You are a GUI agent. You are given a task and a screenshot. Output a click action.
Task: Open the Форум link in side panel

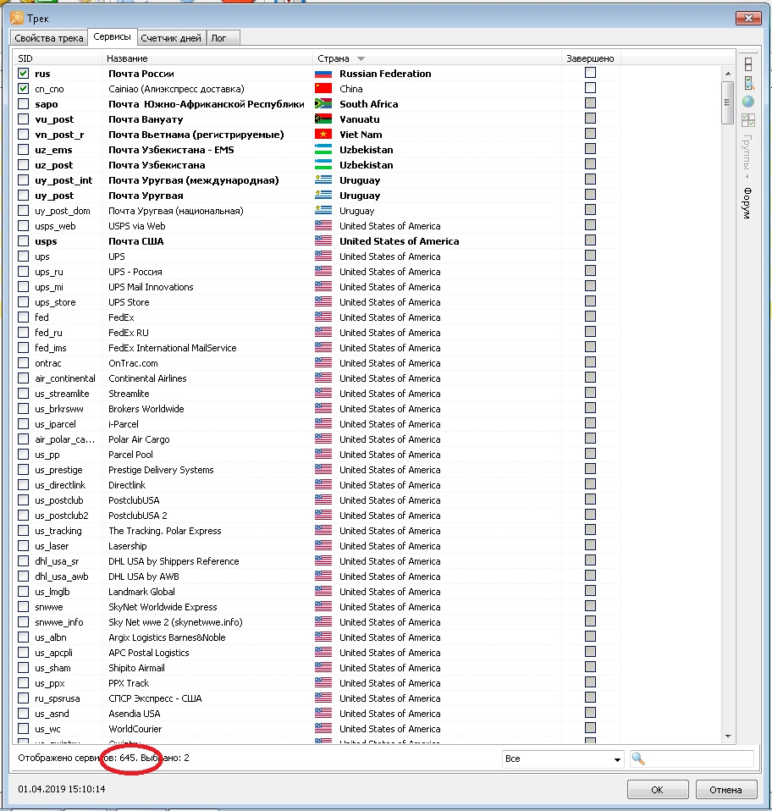(747, 203)
